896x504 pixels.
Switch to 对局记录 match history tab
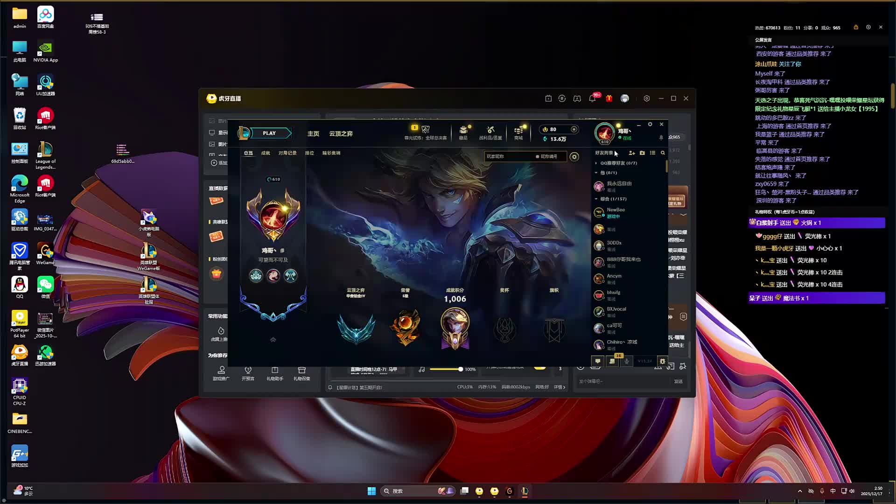287,153
